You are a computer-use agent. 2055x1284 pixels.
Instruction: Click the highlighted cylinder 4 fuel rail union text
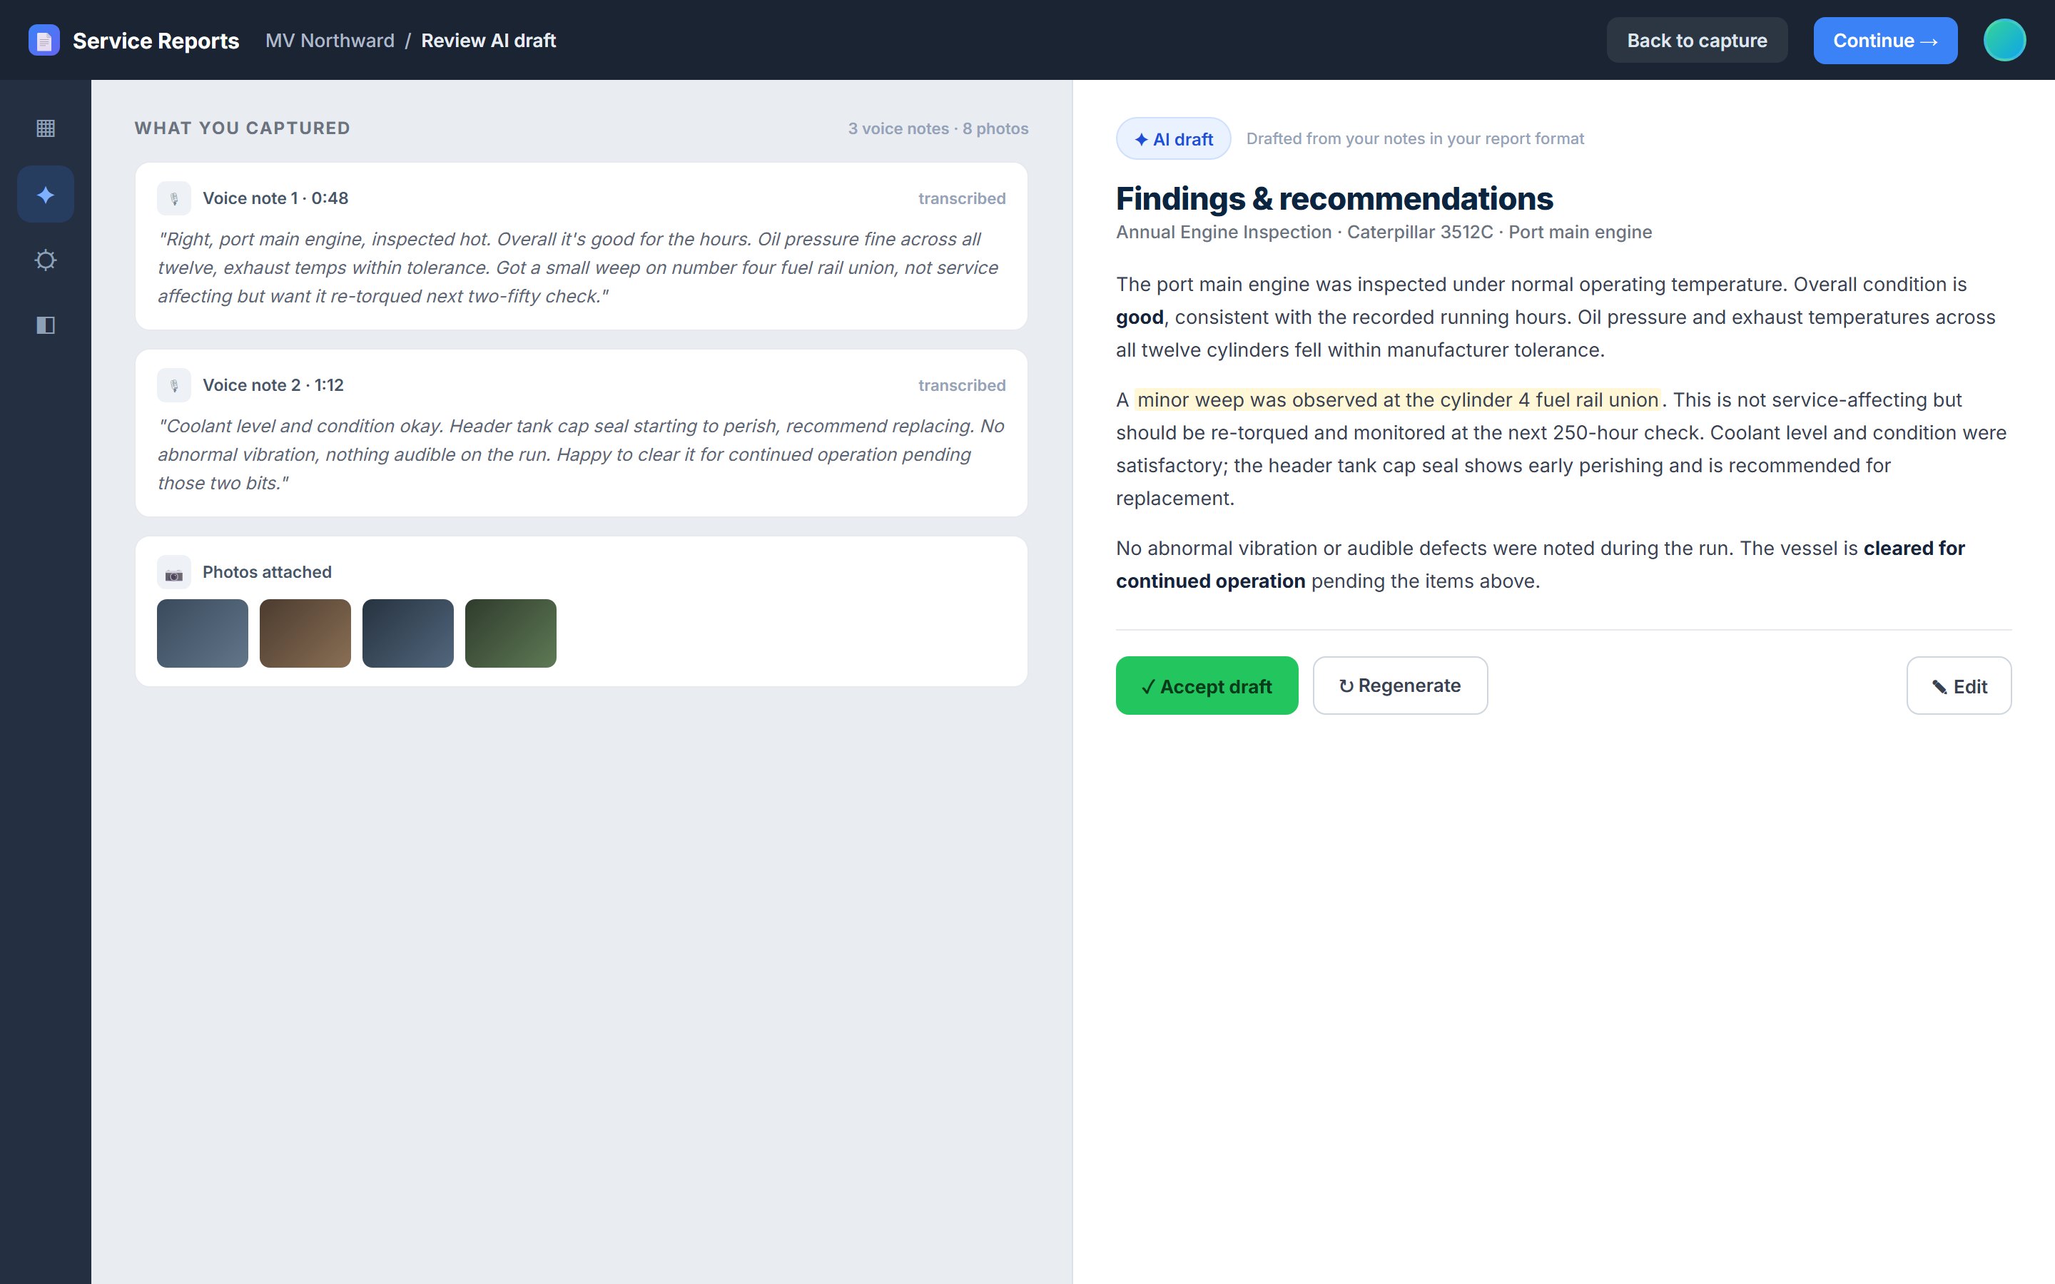(x=1398, y=400)
